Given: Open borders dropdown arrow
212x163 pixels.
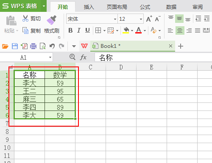Looking at the screenshot, I should coord(104,30).
